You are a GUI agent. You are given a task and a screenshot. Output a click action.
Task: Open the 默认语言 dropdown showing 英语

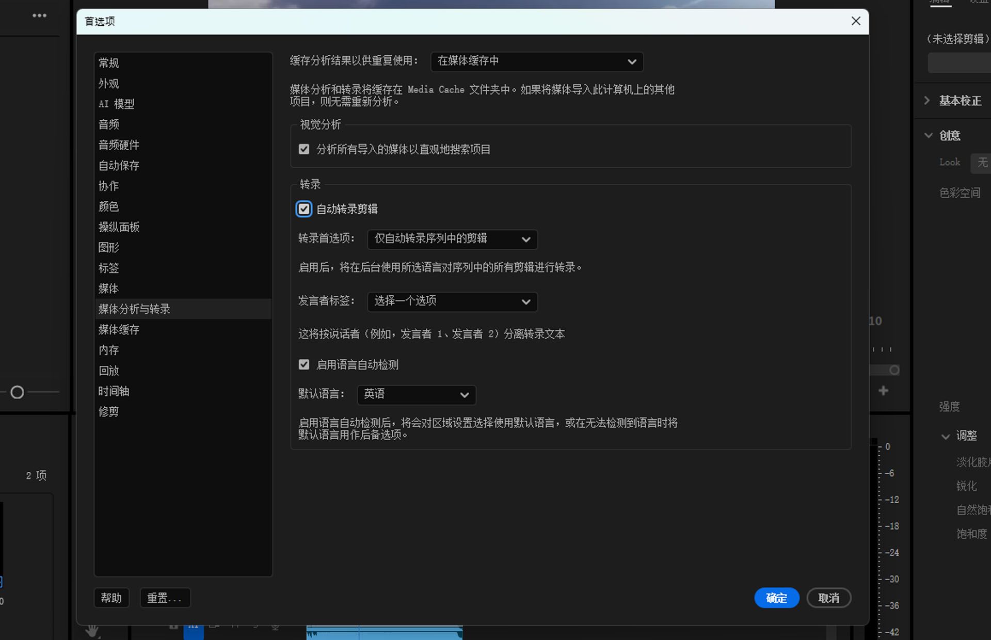coord(416,395)
